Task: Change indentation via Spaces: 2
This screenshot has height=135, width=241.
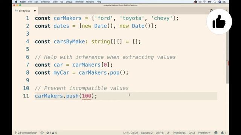Action: click(147, 133)
